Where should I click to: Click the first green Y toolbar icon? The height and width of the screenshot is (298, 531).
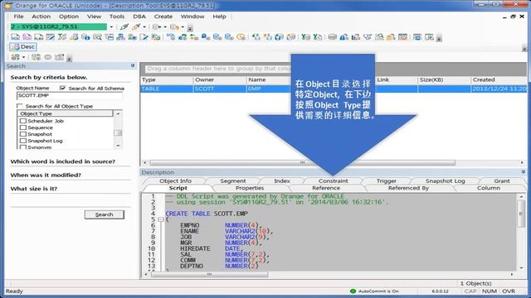tap(306, 36)
